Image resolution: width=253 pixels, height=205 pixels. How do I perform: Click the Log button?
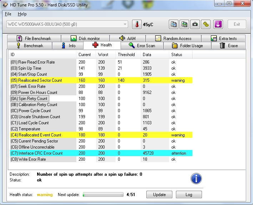pos(189,195)
